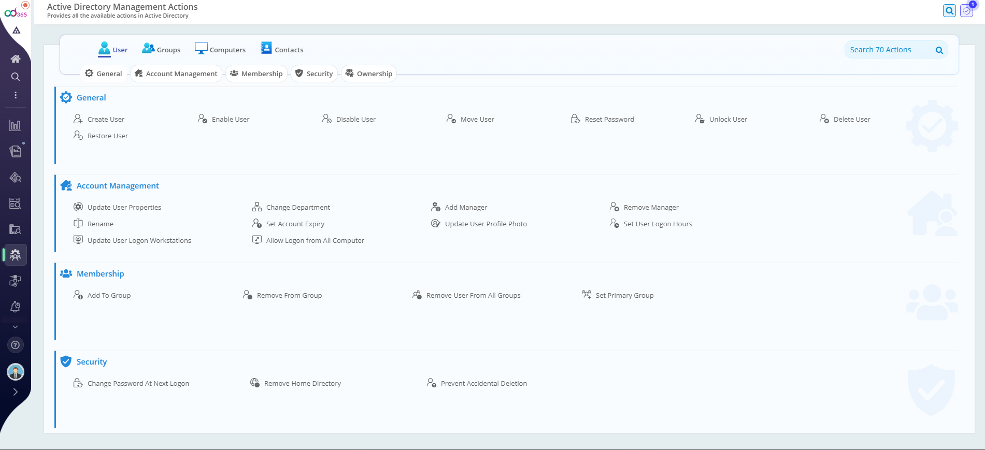The image size is (985, 450).
Task: Open the Create User action
Action: click(x=105, y=119)
